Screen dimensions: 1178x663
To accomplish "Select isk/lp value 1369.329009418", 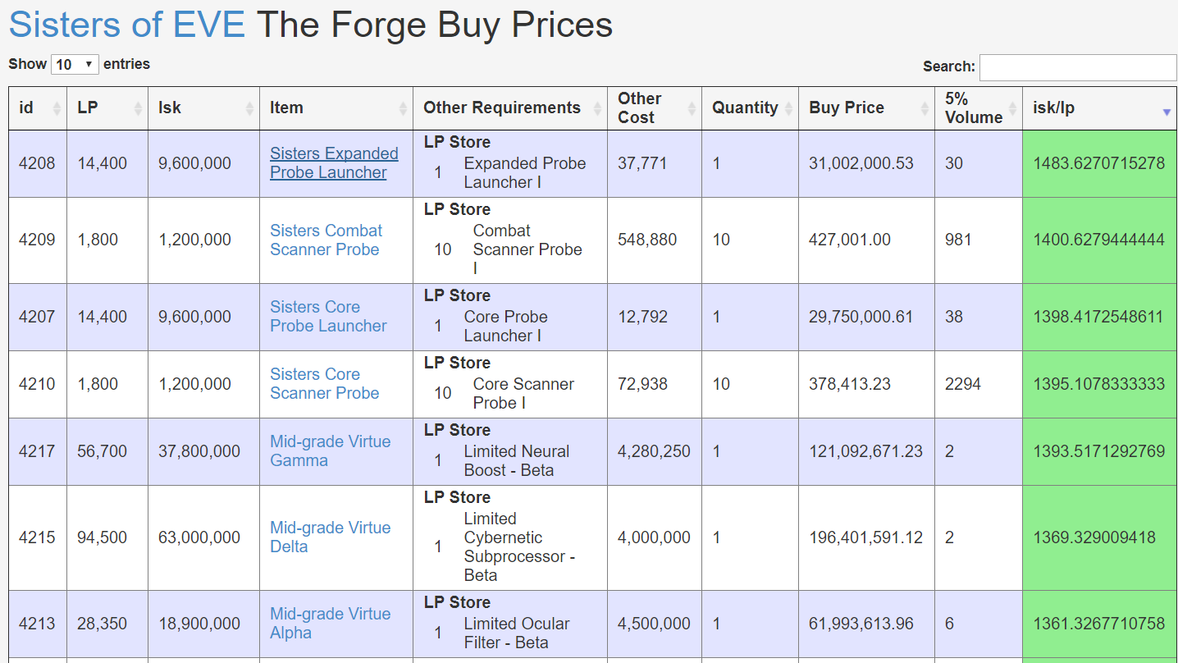I will 1094,537.
